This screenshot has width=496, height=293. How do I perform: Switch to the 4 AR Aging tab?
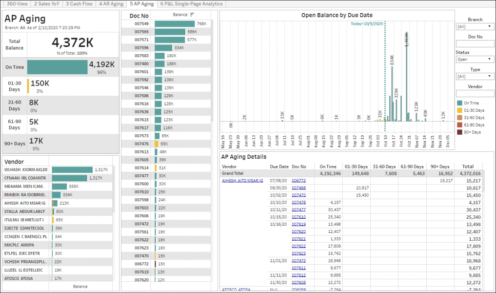111,3
